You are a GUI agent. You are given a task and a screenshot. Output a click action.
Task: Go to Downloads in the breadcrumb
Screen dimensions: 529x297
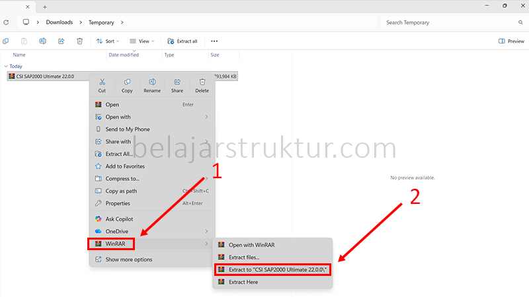[x=60, y=22]
